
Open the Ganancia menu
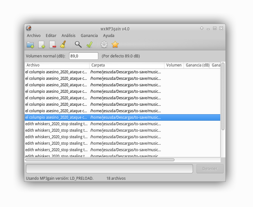point(89,36)
